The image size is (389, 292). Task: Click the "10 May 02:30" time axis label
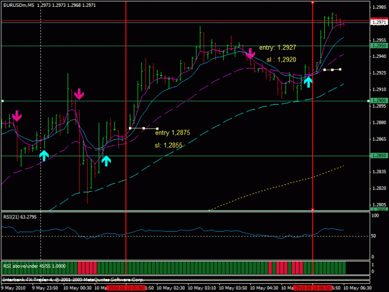point(171,288)
